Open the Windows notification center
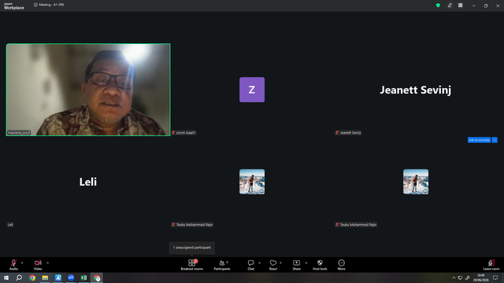Viewport: 504px width, 283px height. coord(495,277)
